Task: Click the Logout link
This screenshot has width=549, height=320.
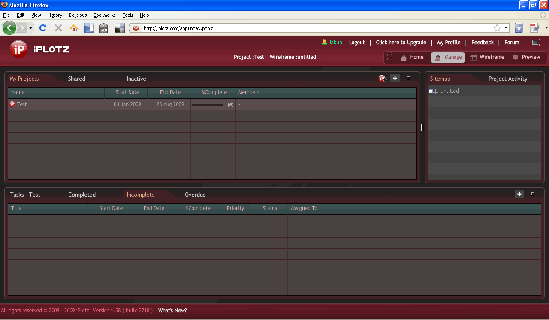Action: 357,42
